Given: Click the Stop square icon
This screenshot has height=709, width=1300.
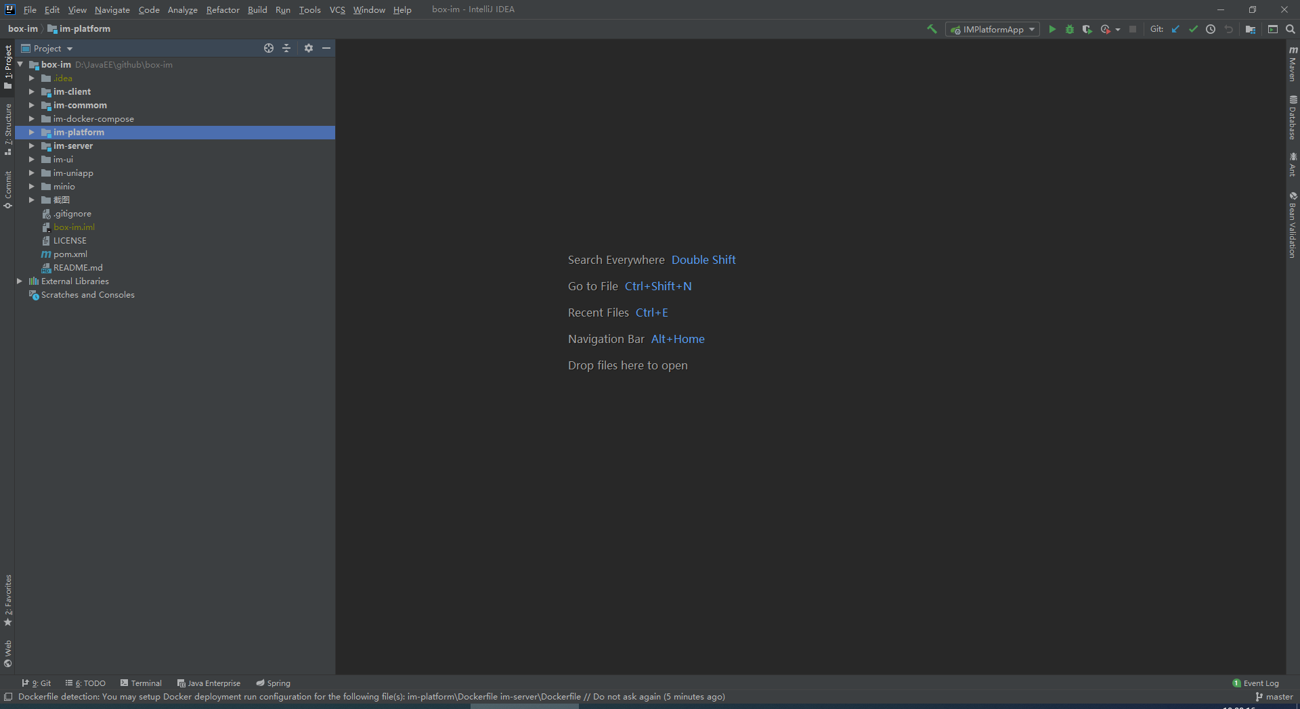Looking at the screenshot, I should [x=1133, y=29].
